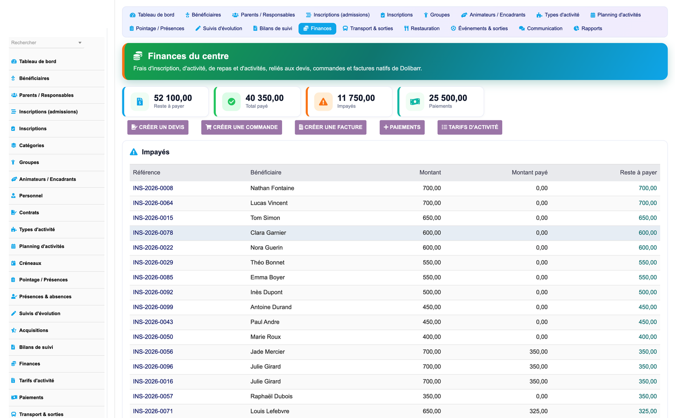Image resolution: width=675 pixels, height=418 pixels.
Task: Click the Suivis d'évolution sidebar pencil icon
Action: click(14, 313)
